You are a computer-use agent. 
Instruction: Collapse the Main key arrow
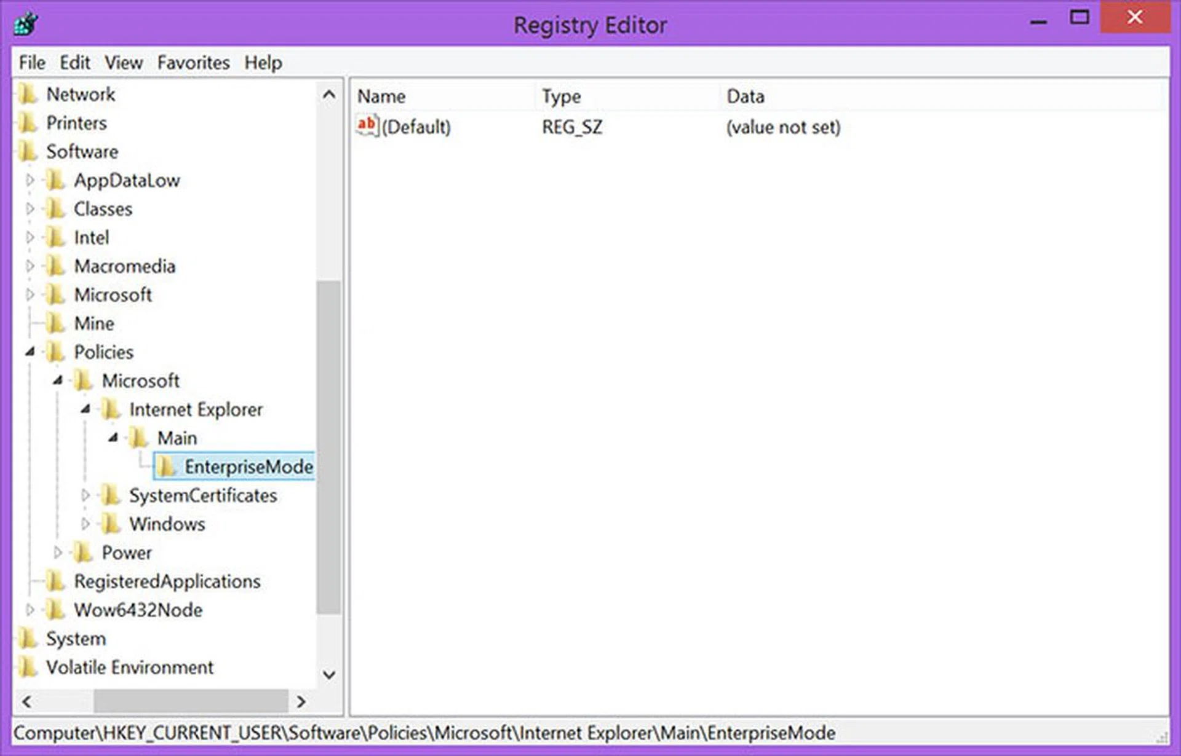click(x=113, y=438)
